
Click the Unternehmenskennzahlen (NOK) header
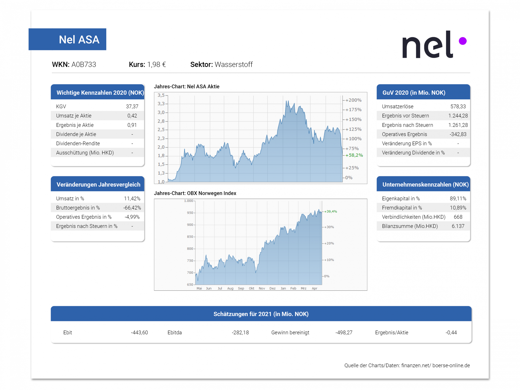(423, 184)
